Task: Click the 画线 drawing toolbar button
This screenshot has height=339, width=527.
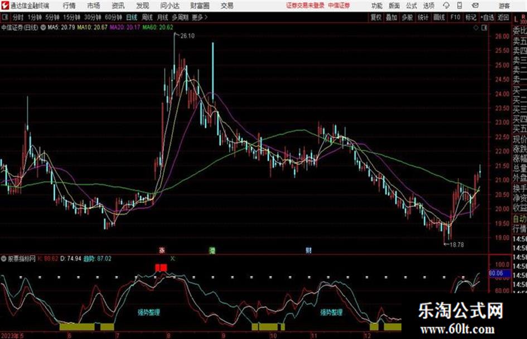Action: [x=439, y=17]
